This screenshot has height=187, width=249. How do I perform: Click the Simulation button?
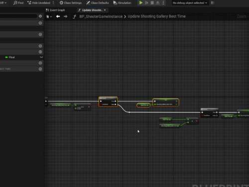click(x=123, y=3)
